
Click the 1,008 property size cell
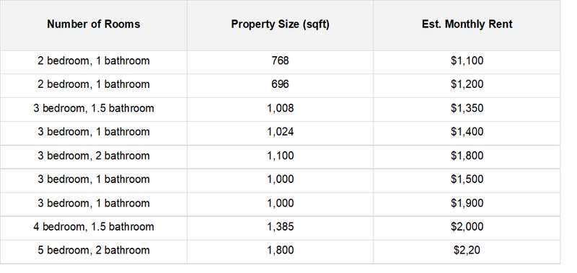point(280,108)
